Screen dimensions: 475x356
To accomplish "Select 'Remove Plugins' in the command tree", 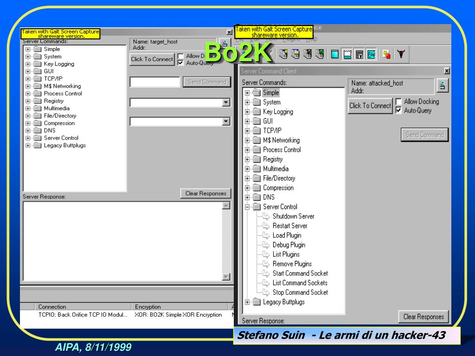I will click(292, 264).
